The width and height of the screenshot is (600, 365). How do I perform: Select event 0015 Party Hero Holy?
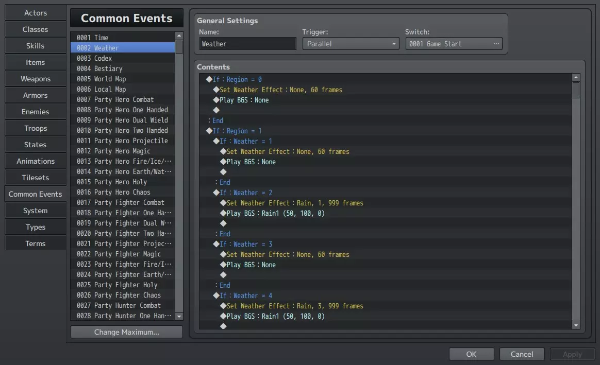click(123, 182)
